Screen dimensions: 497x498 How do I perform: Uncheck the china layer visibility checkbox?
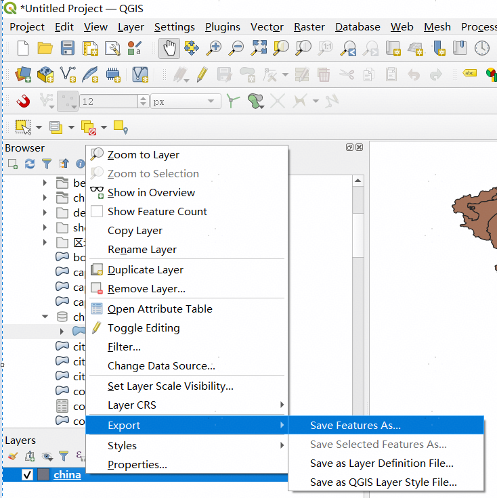[x=27, y=475]
